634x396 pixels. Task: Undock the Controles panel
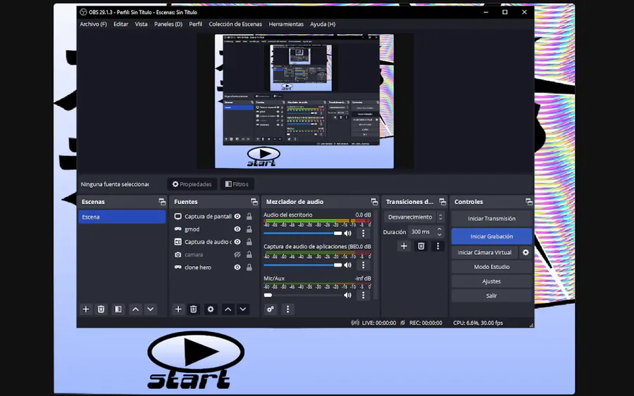(x=528, y=201)
